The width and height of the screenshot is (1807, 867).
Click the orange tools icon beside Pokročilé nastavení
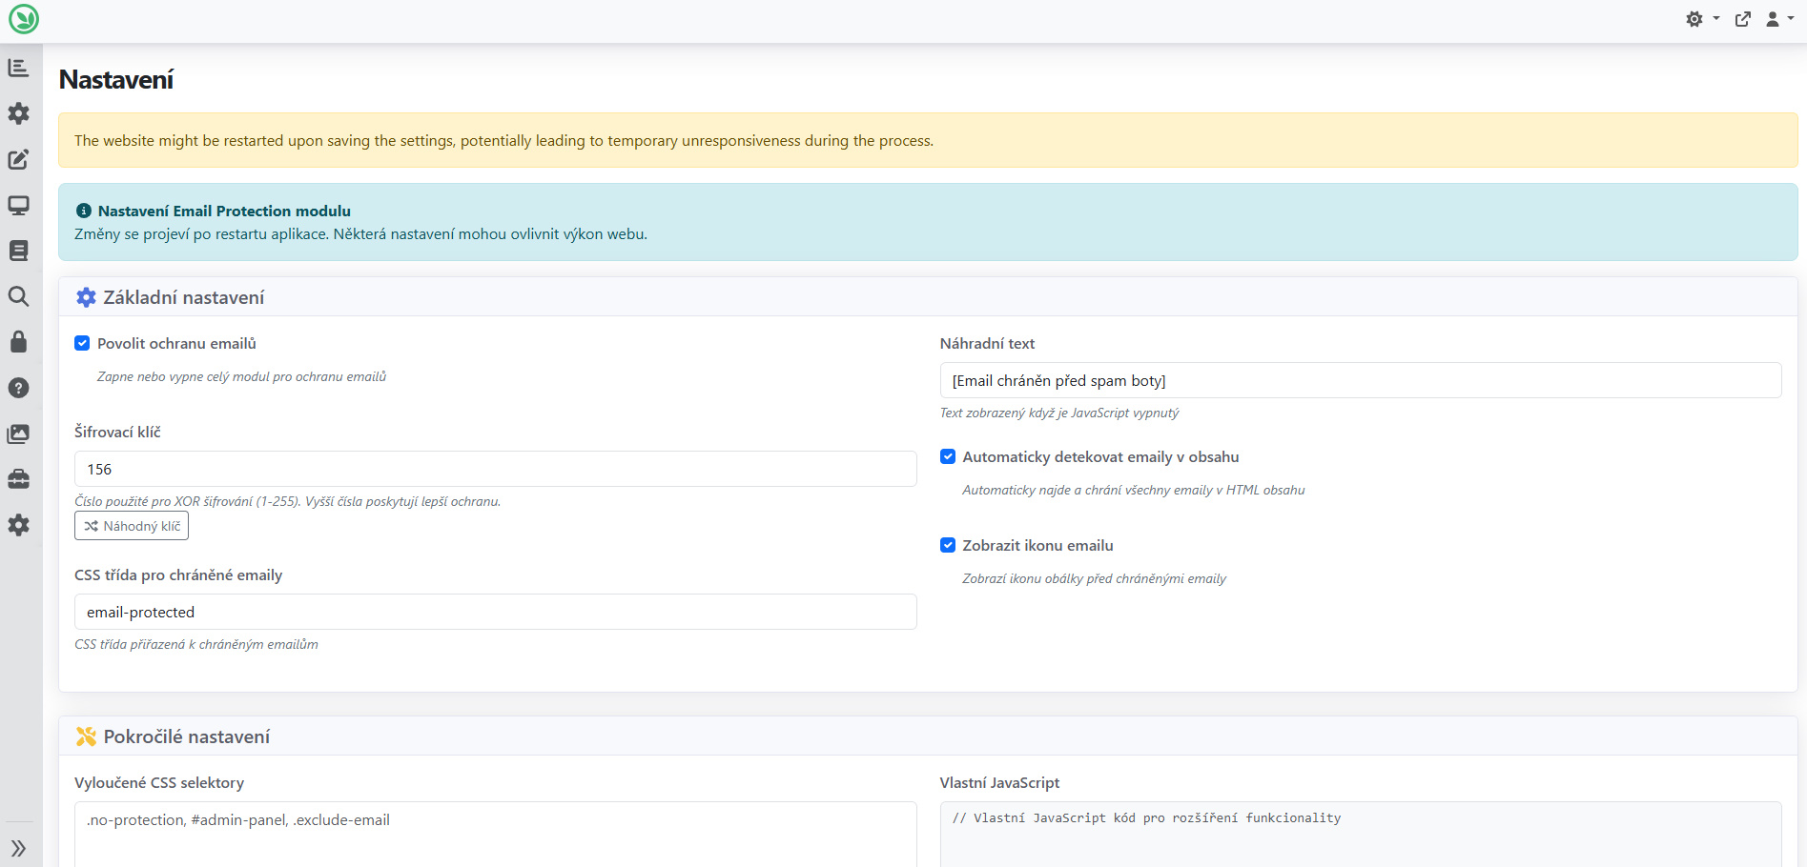point(86,736)
